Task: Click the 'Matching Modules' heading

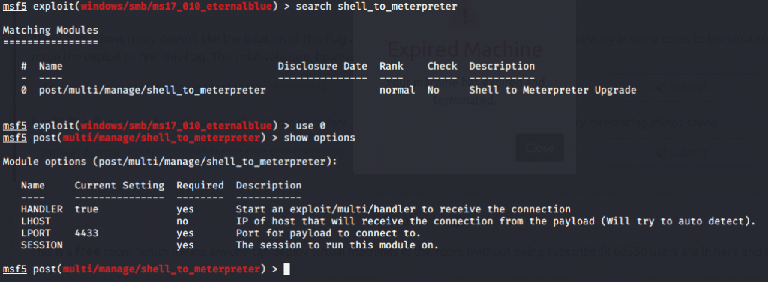Action: point(50,31)
